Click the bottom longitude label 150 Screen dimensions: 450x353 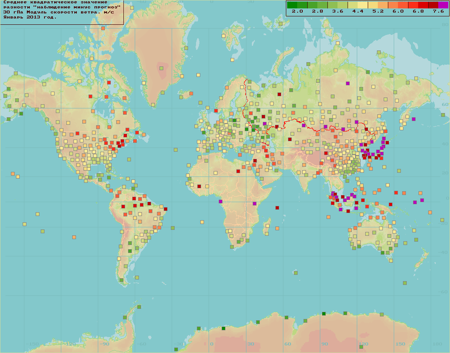pos(400,344)
